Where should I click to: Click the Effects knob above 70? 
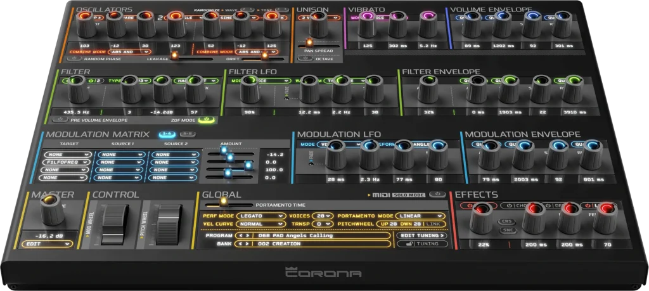[x=605, y=217]
